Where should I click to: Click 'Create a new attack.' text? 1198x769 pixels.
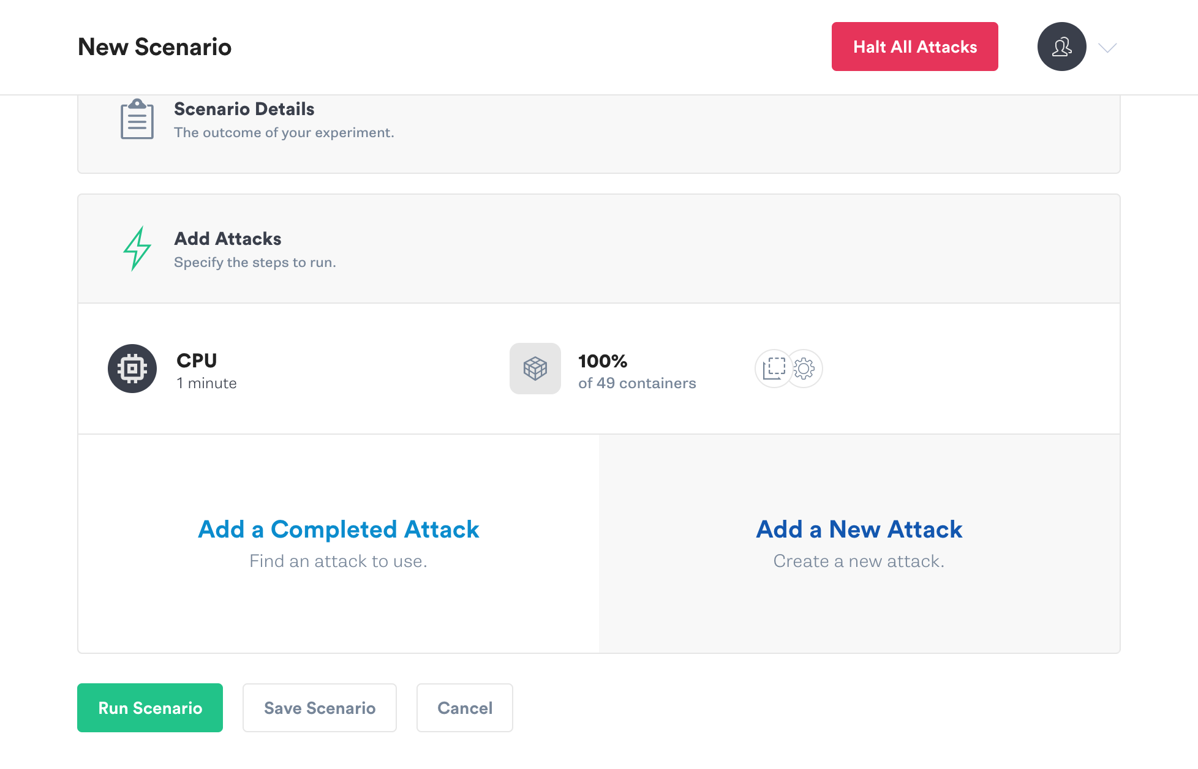(859, 561)
